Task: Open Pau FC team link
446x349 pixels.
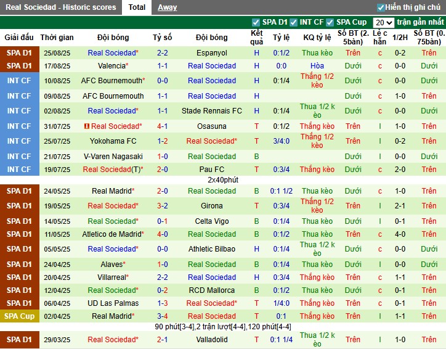Action: coord(212,170)
